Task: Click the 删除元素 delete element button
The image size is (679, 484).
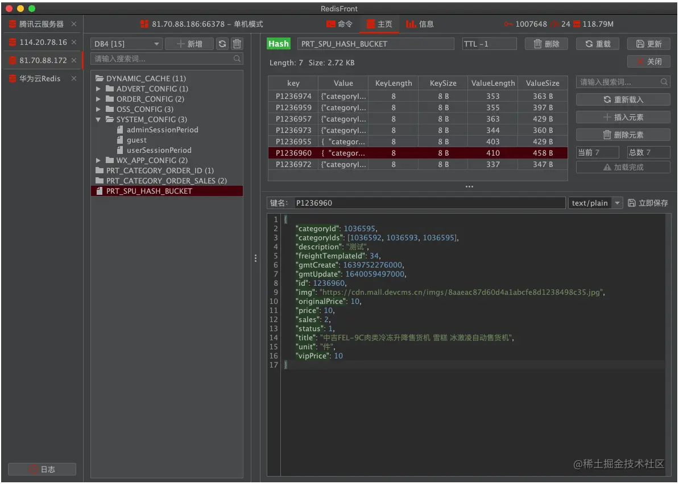Action: tap(623, 135)
